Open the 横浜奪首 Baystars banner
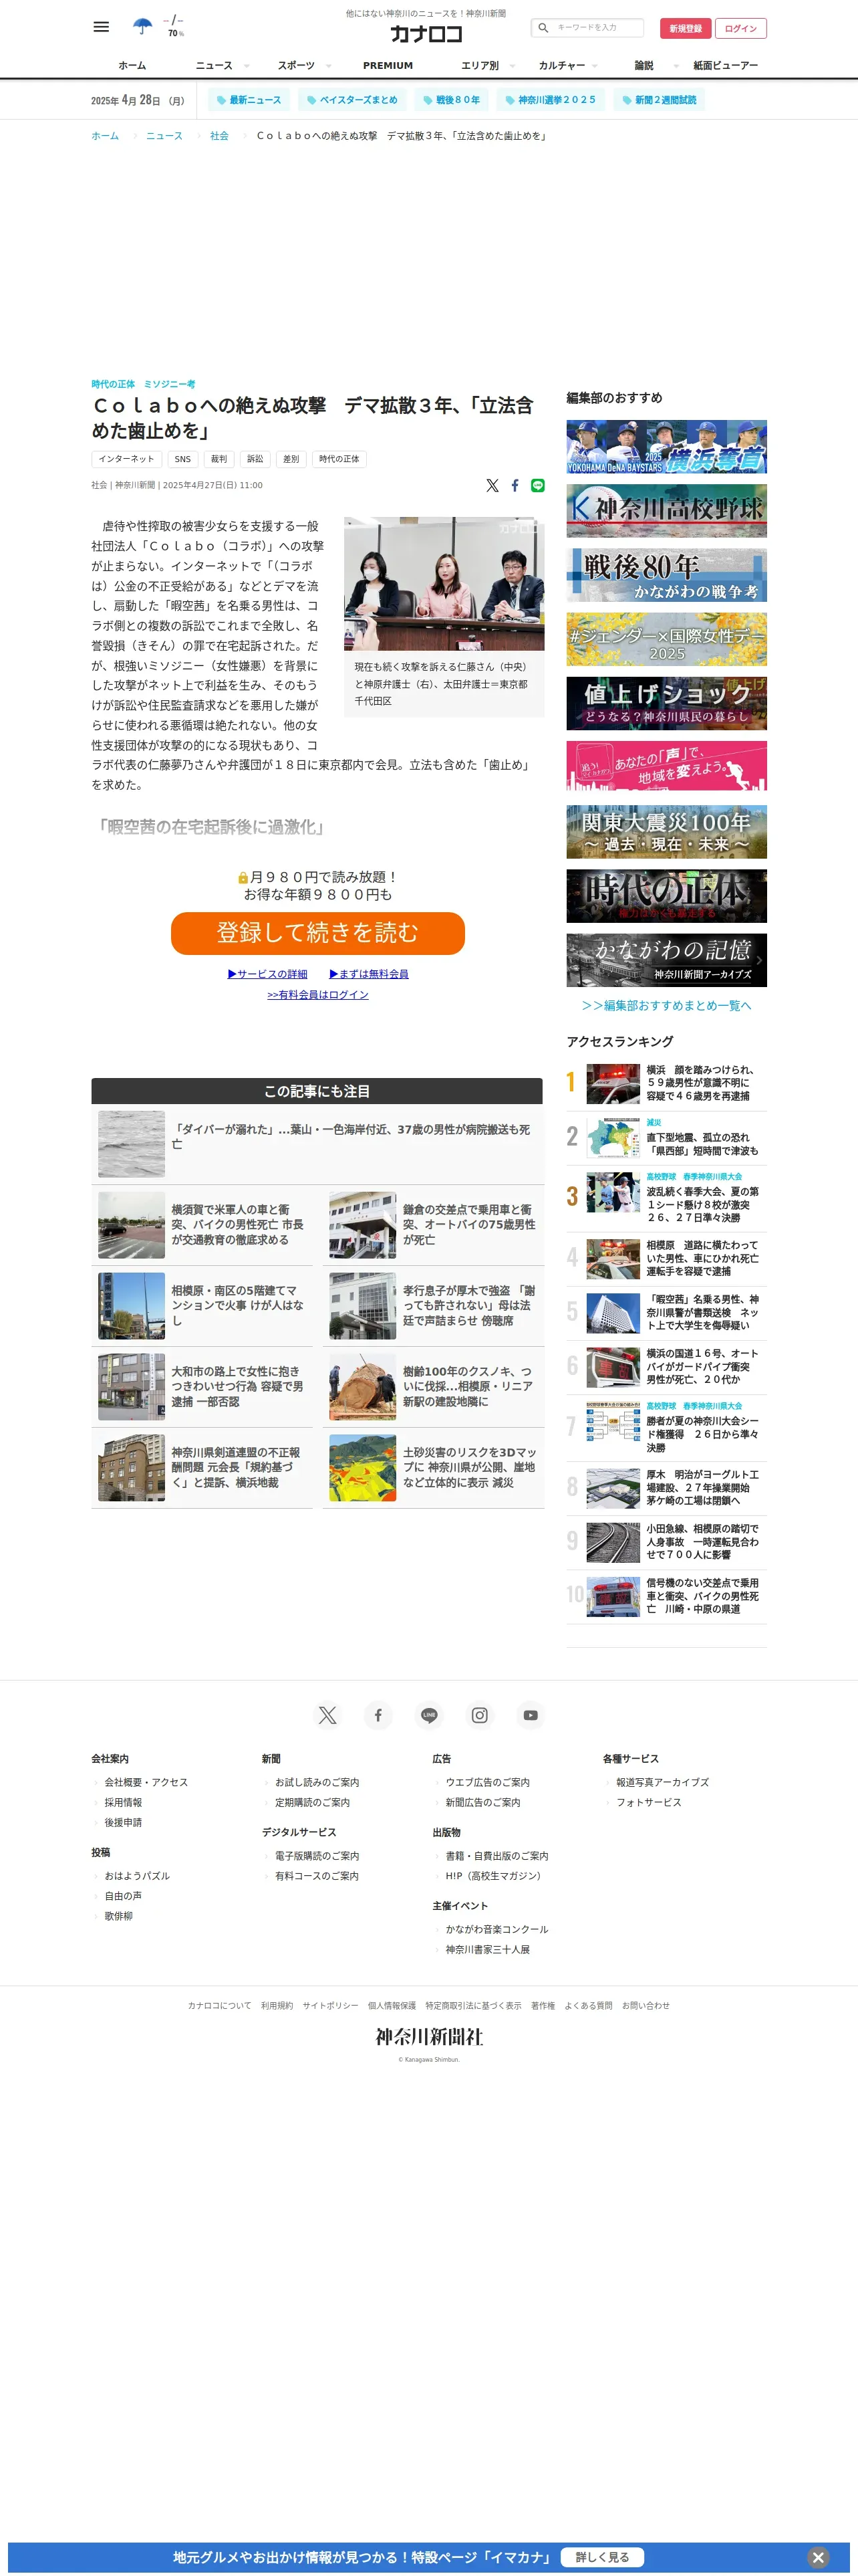This screenshot has width=858, height=2576. 666,447
